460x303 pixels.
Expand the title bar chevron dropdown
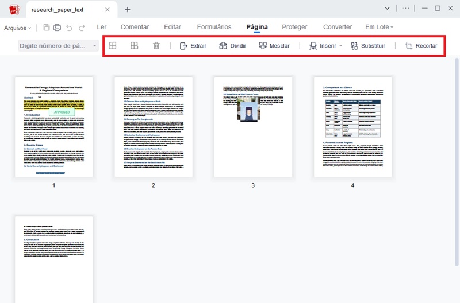click(x=387, y=9)
